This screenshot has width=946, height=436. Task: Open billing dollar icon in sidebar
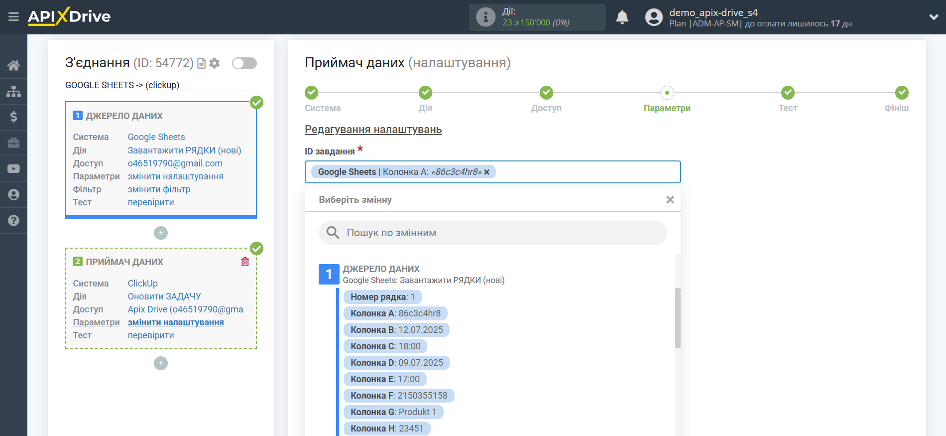point(13,117)
